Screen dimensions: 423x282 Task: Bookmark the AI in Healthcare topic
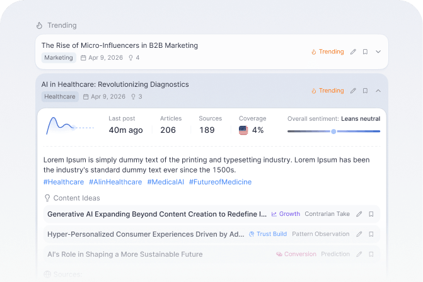coord(365,91)
